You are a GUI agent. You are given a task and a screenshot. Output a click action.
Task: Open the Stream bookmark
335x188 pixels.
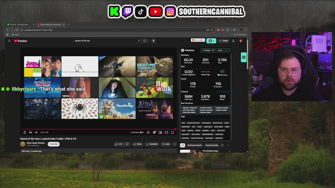coord(16,34)
